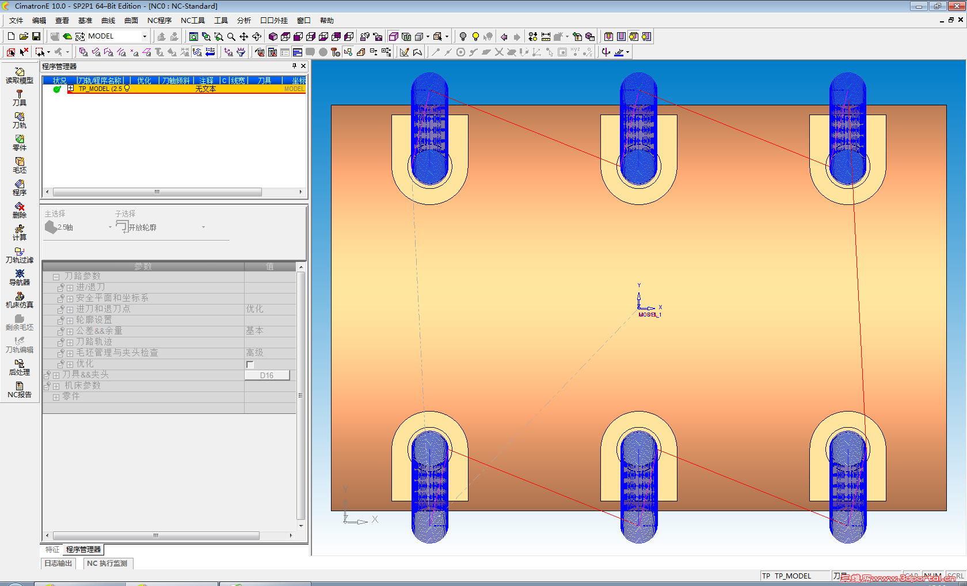This screenshot has height=586, width=967.
Task: Click the vertical scrollbar down arrow of parameters
Action: [x=301, y=526]
